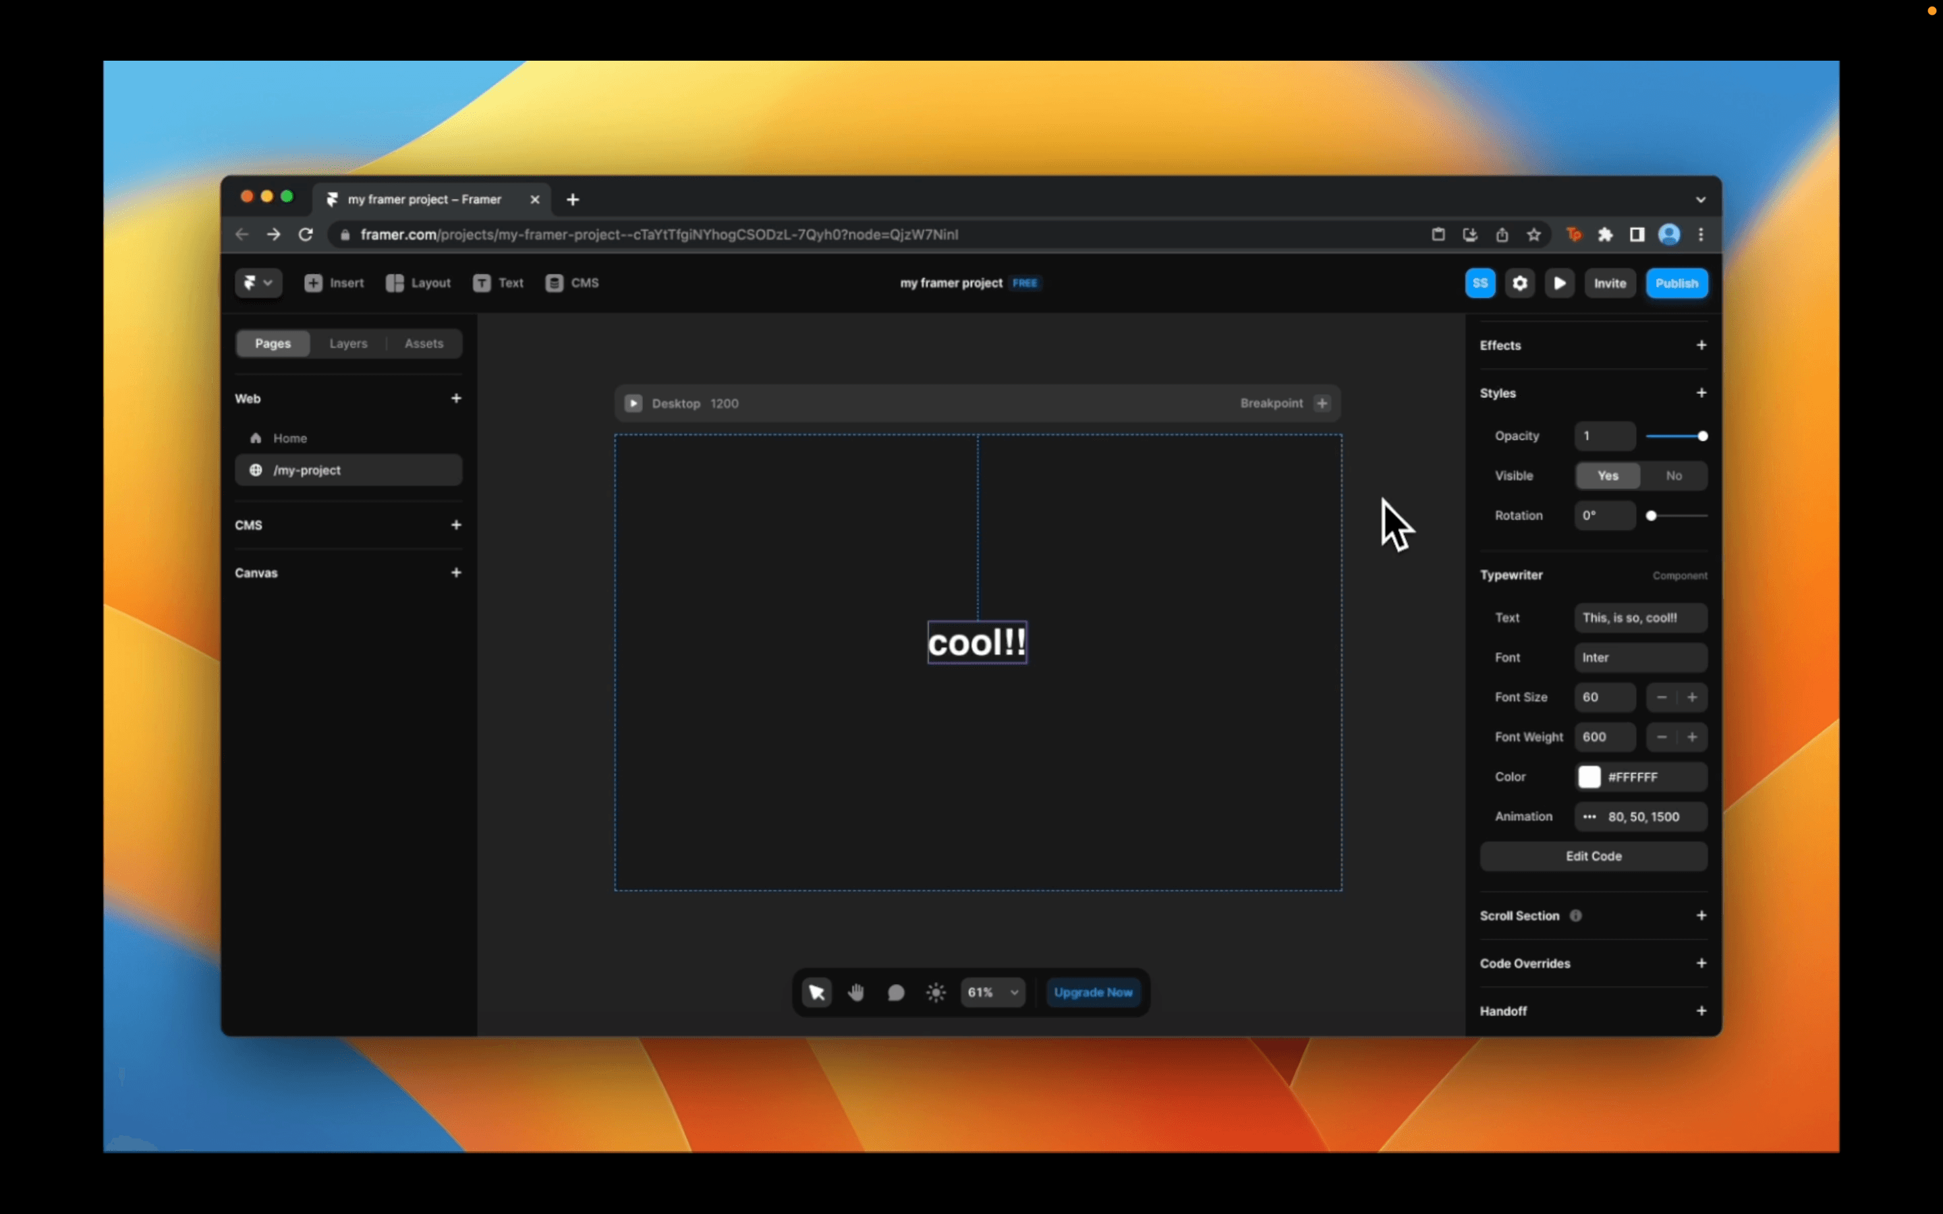Select the Text tool in top toolbar
This screenshot has height=1214, width=1943.
(x=499, y=283)
